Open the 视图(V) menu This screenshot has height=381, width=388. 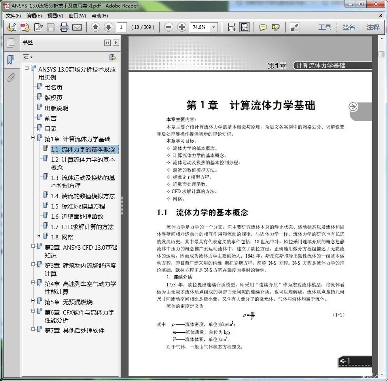tap(55, 16)
